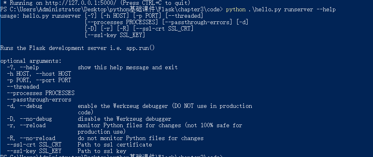Click the -p PORT, --port PORT option
This screenshot has width=373, height=157.
[x=39, y=80]
